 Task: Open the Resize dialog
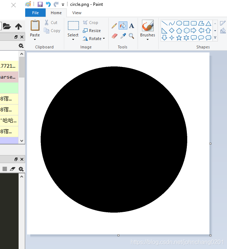[x=92, y=31]
